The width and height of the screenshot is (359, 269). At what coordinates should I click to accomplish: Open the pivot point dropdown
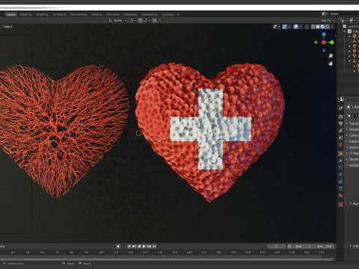point(132,20)
